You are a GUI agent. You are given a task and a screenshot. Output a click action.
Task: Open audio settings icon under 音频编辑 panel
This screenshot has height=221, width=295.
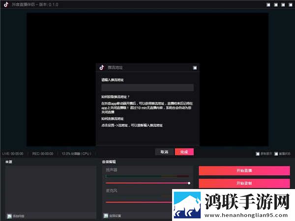click(x=106, y=216)
